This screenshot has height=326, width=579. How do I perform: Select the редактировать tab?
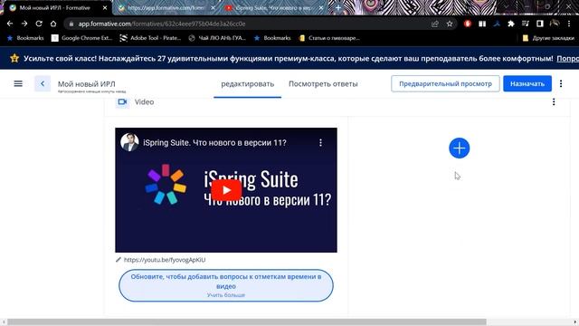[x=247, y=84]
